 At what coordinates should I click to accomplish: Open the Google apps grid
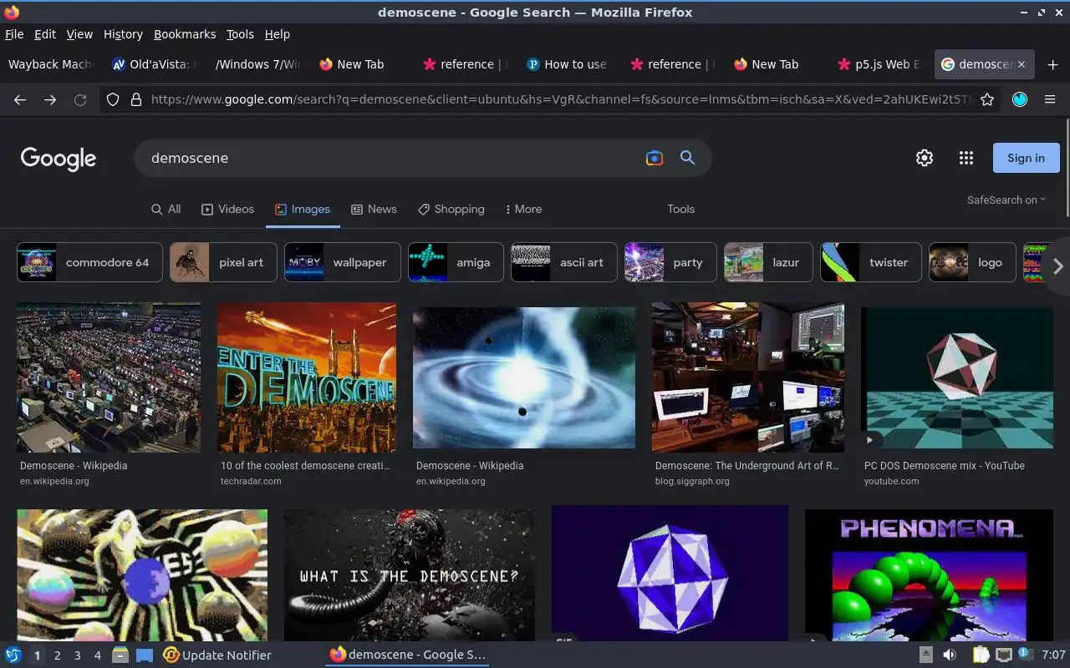[x=966, y=158]
